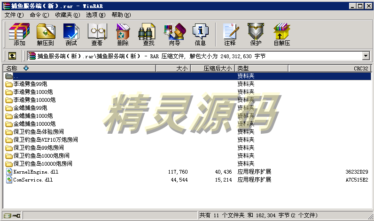Go up one level with the up-arrow button

(x=12, y=56)
